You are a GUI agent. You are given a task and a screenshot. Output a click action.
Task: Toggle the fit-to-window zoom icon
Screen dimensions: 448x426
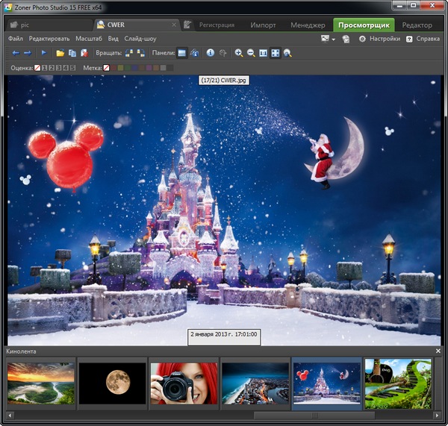coord(275,53)
